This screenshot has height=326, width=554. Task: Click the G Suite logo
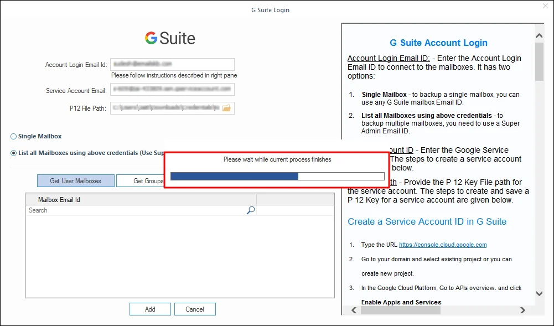[169, 38]
